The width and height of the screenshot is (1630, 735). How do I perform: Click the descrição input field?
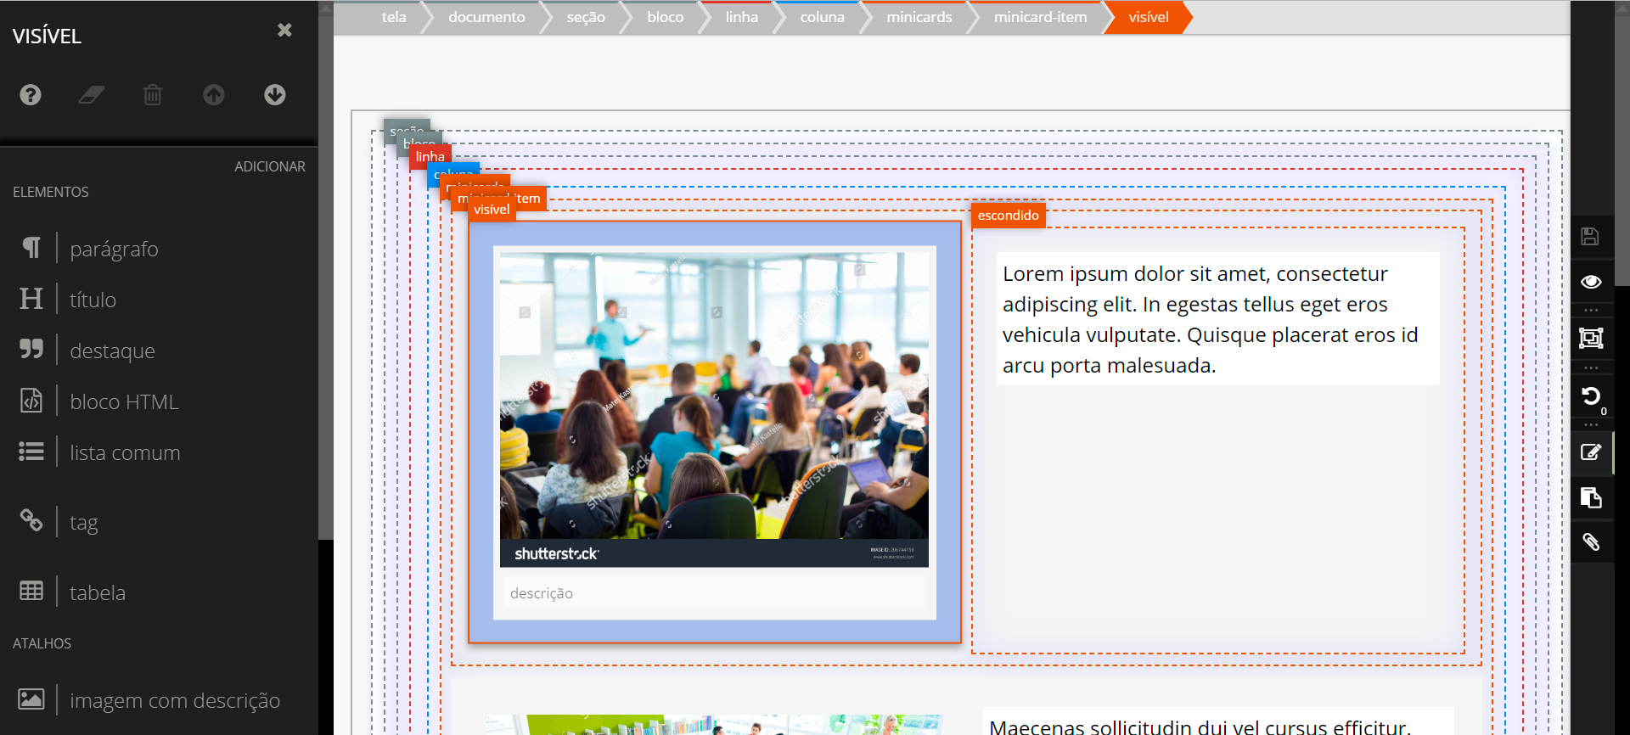point(714,593)
